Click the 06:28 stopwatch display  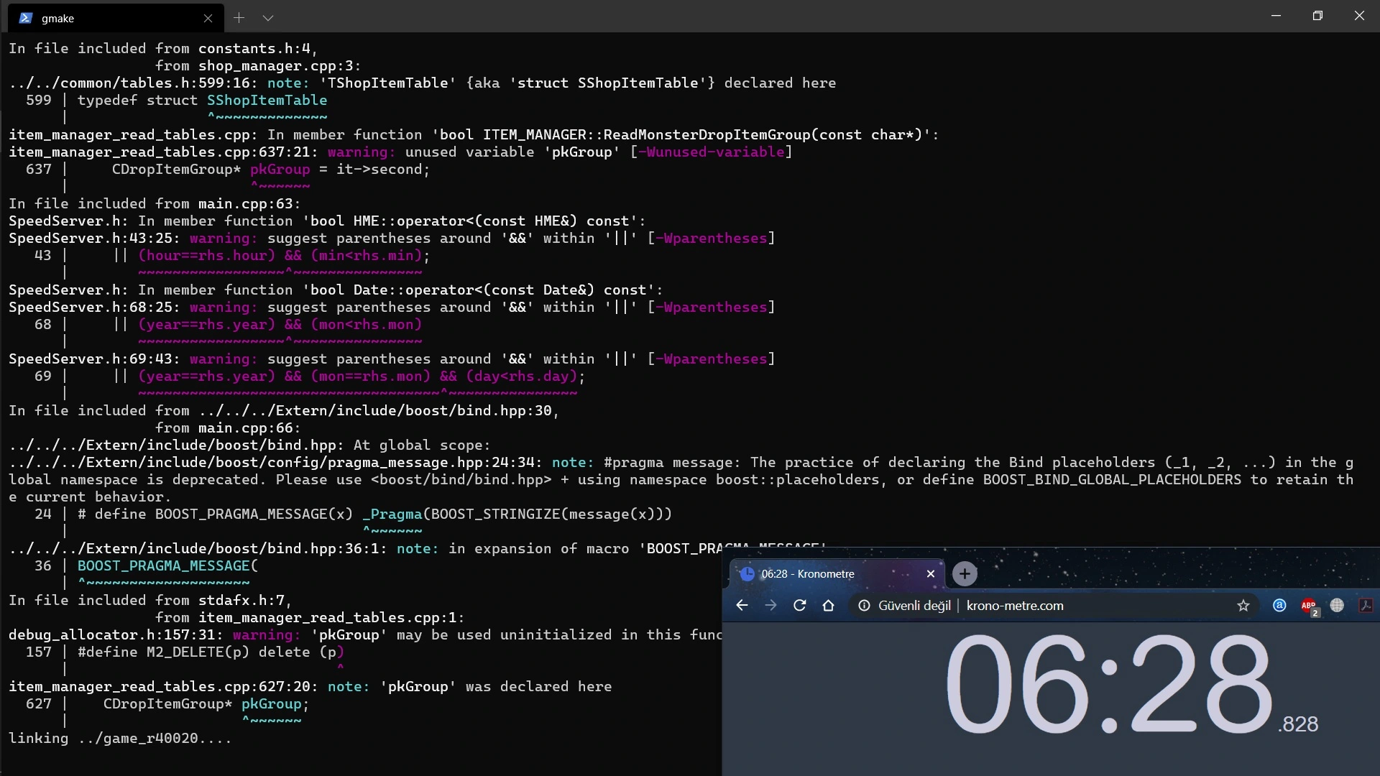1108,684
